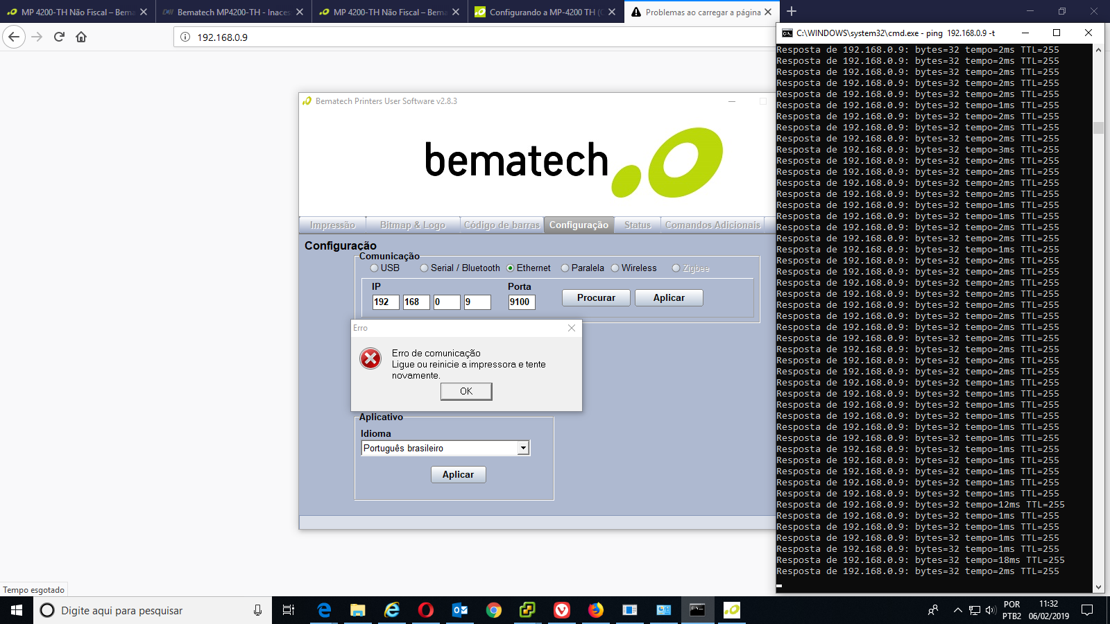Click the first IP octet field '192'

point(386,302)
